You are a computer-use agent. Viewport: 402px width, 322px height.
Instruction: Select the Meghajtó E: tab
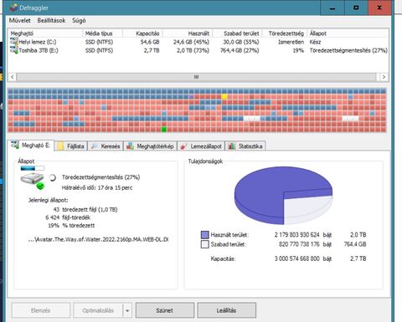point(31,146)
